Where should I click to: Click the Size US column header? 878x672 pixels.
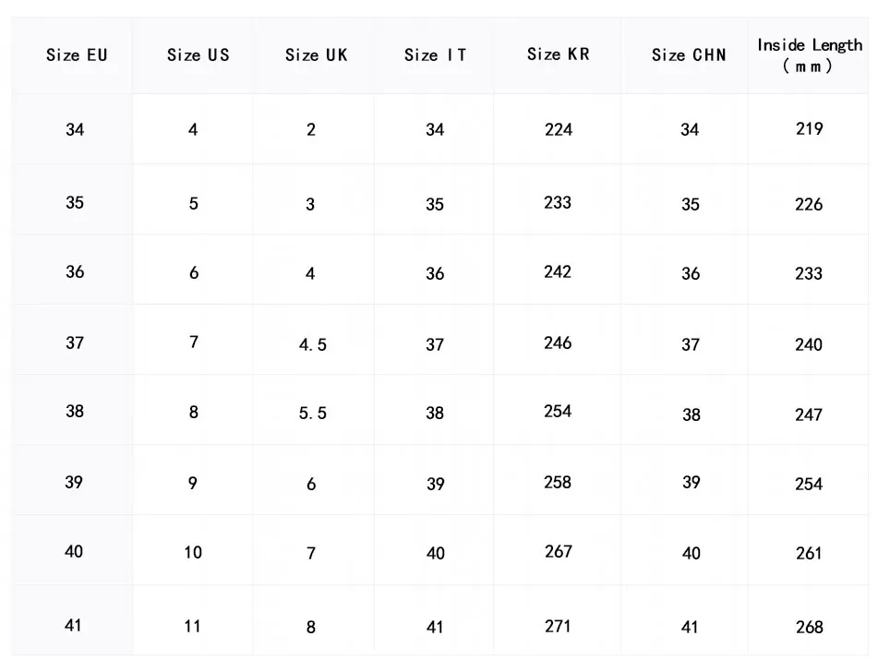198,55
